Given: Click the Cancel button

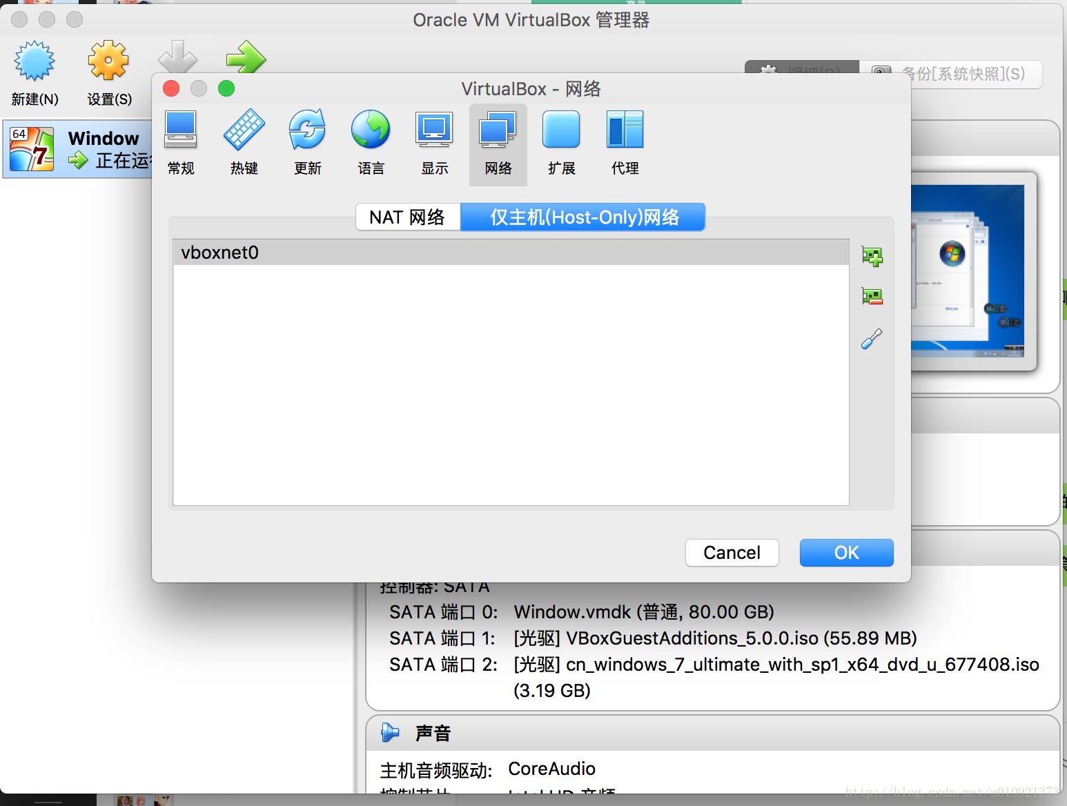Looking at the screenshot, I should coord(732,553).
